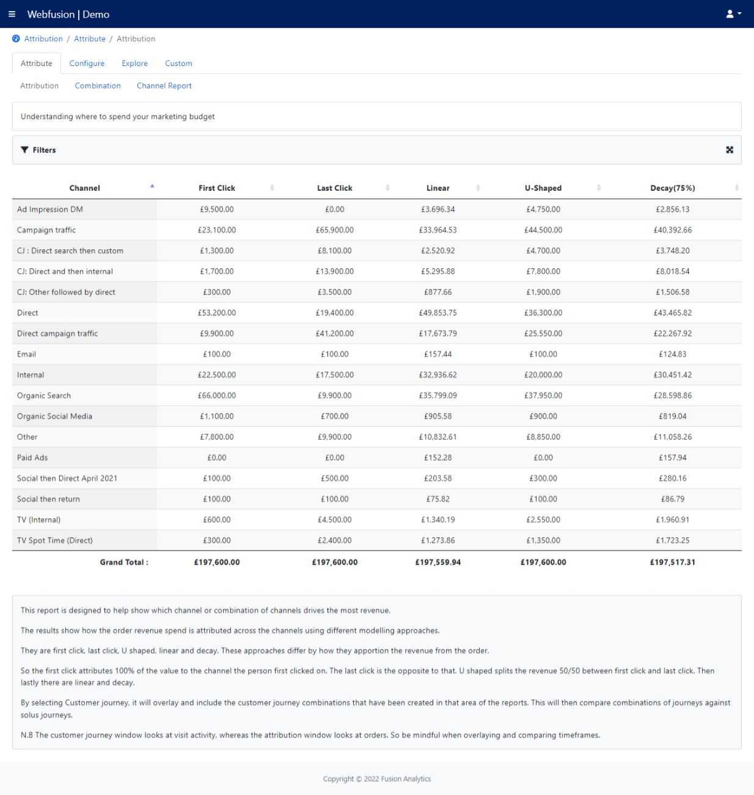Open the Channel Report sub-tab

pos(164,86)
